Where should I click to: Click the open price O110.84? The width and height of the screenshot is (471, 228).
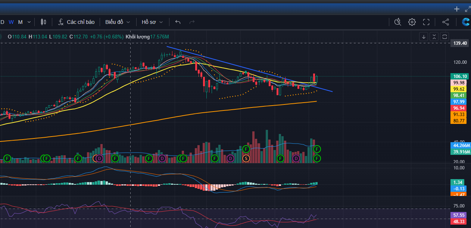coord(17,37)
